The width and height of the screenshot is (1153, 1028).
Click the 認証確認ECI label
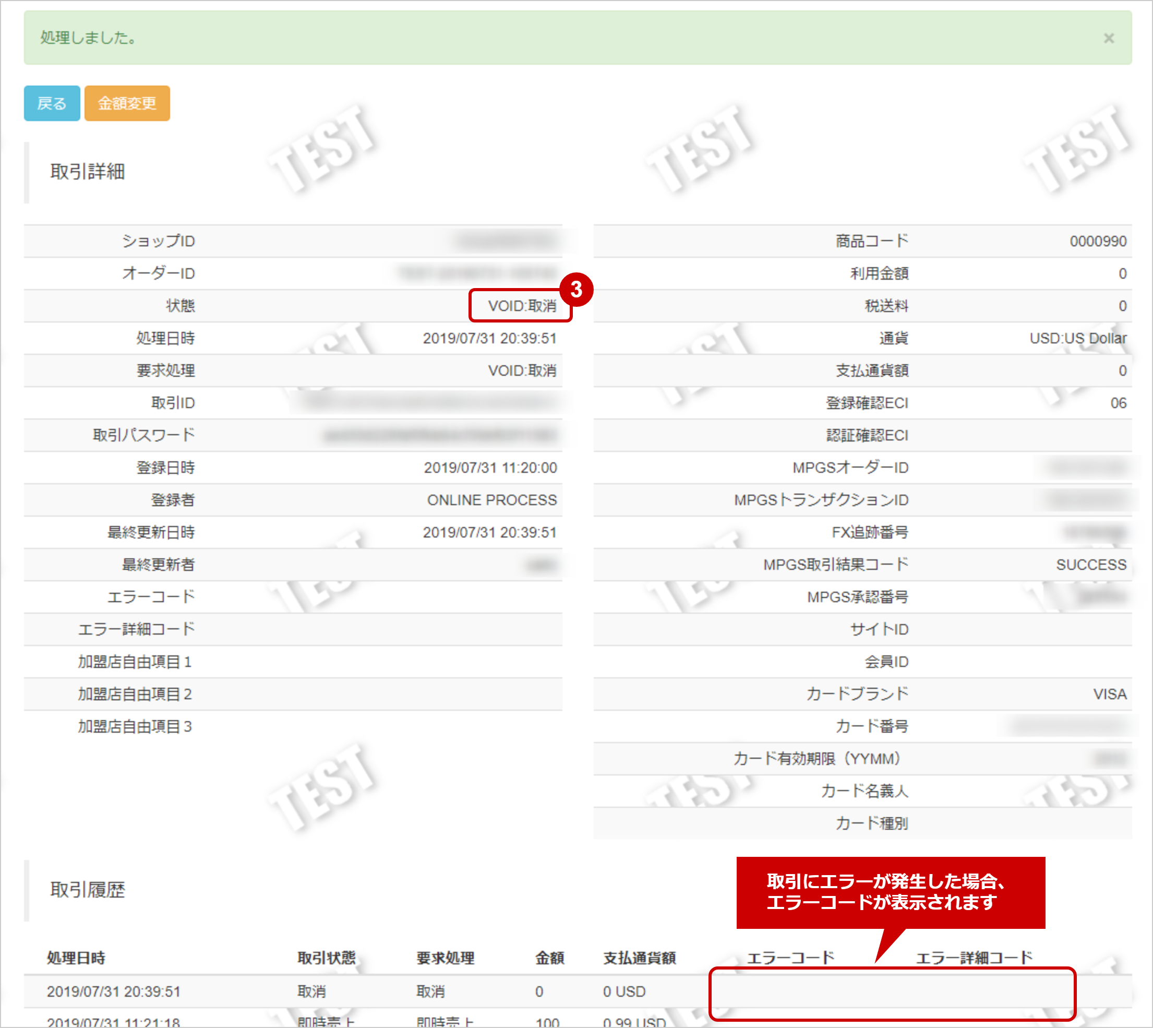coord(867,435)
